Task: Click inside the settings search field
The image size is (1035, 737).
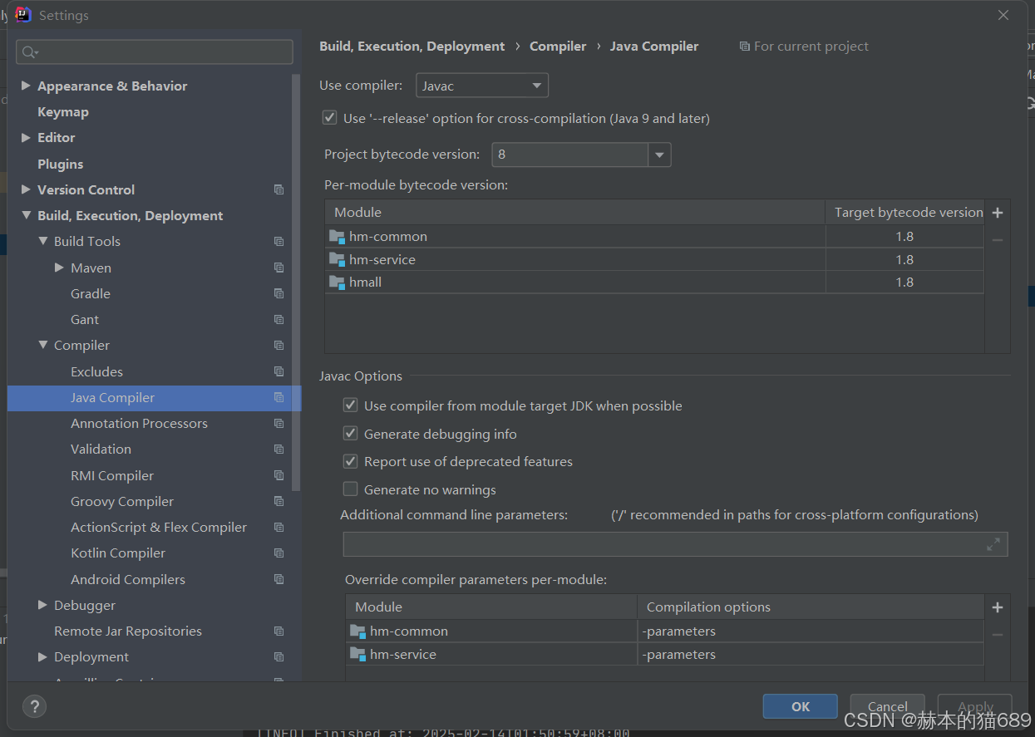Action: [x=155, y=52]
